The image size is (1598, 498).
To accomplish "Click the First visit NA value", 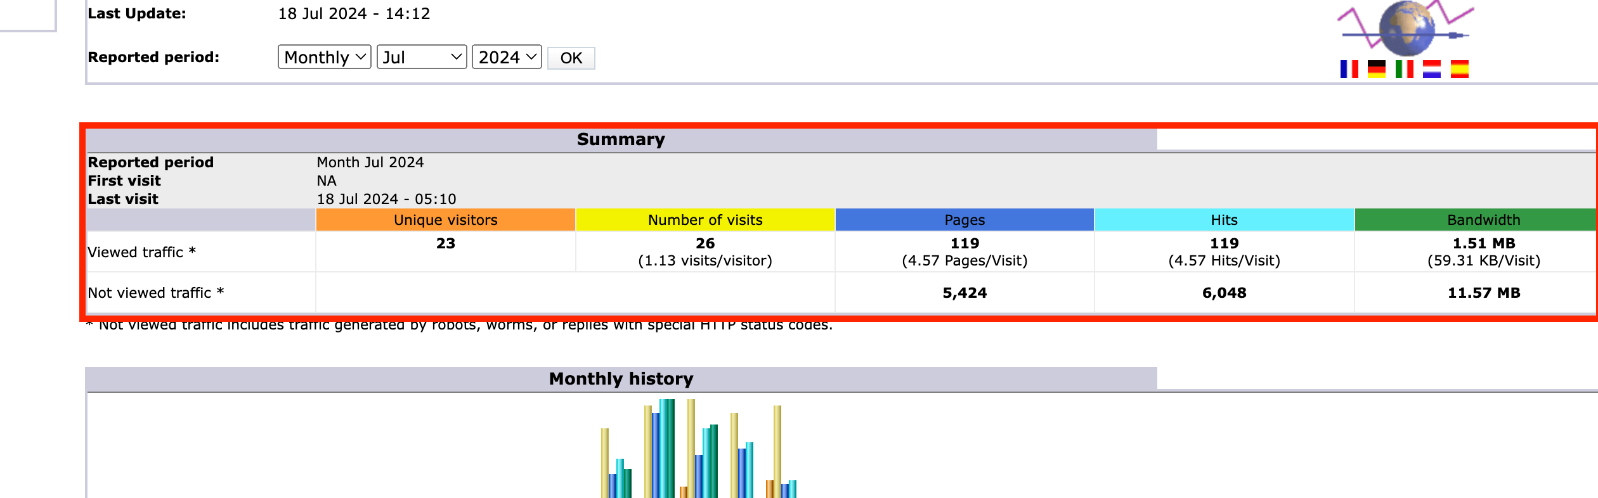I will [x=327, y=181].
